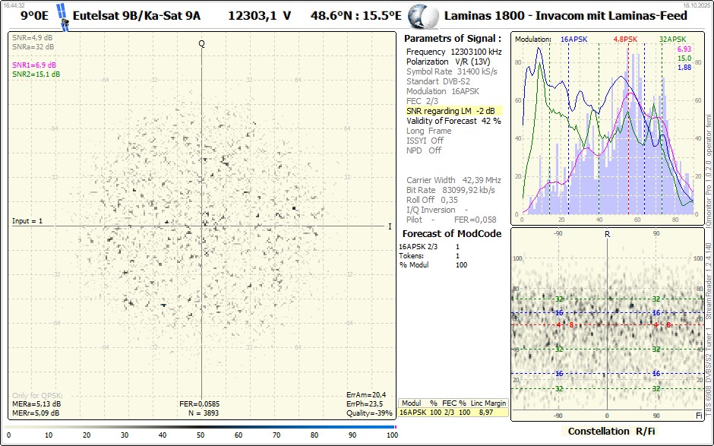
Task: Click the Only for QPSK: note
Action: pos(37,395)
